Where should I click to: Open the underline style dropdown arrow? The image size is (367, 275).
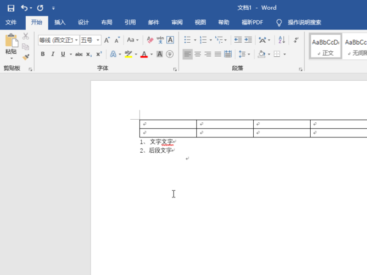pyautogui.click(x=70, y=54)
